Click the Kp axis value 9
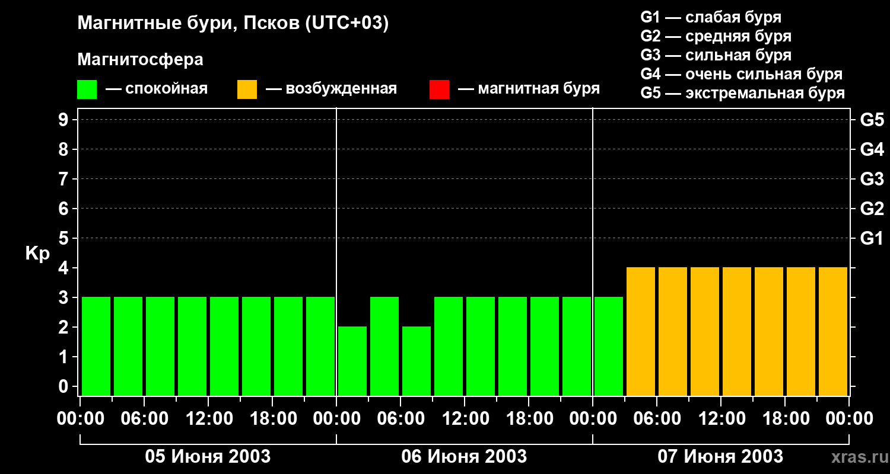This screenshot has width=890, height=474. (65, 120)
